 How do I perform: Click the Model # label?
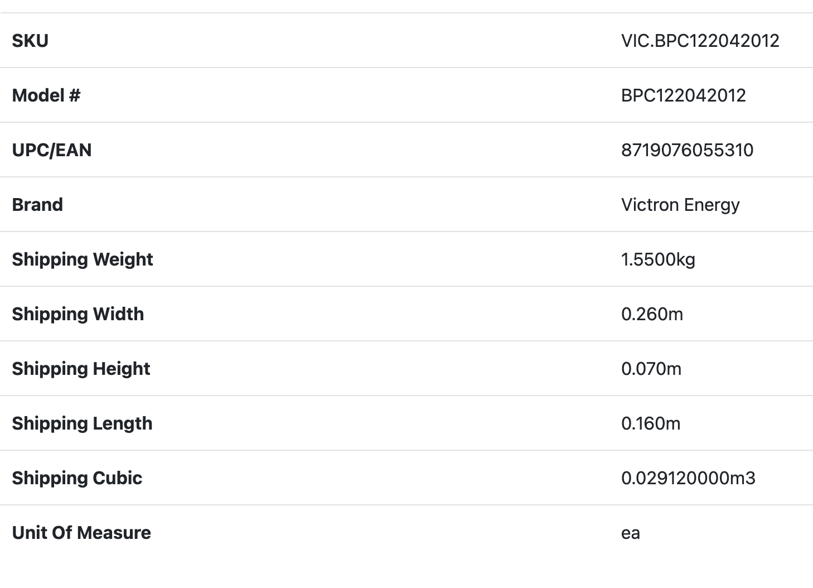46,95
